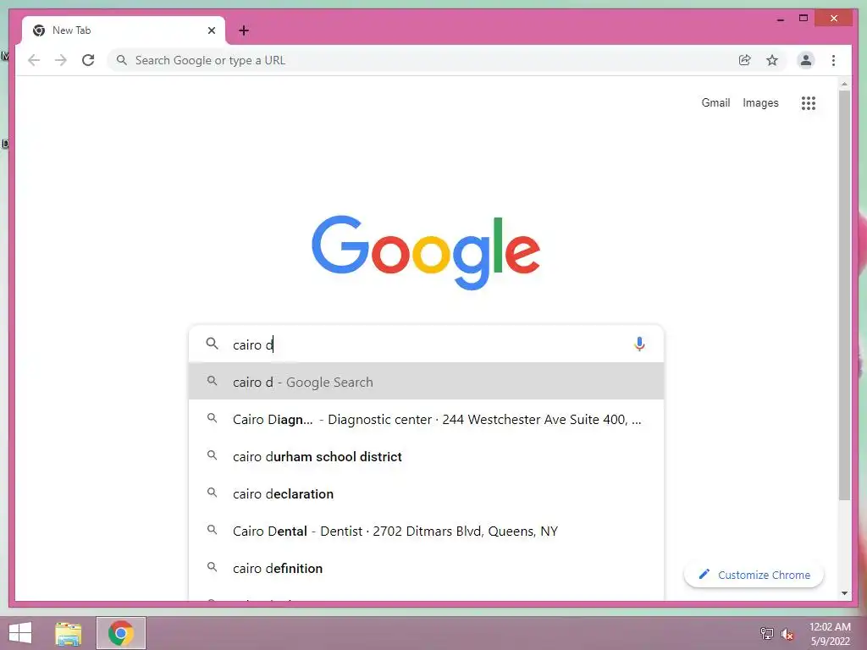Pick 'cairo durham school district' suggestion
This screenshot has width=867, height=650.
pyautogui.click(x=426, y=456)
